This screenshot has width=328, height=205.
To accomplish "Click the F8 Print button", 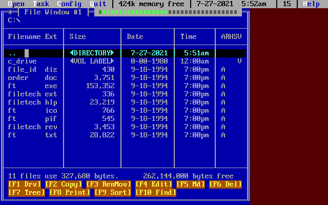I will point(69,193).
